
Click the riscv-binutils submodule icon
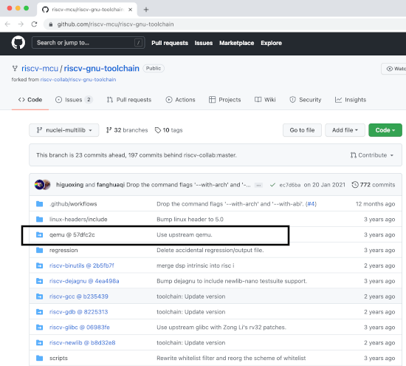(x=40, y=265)
